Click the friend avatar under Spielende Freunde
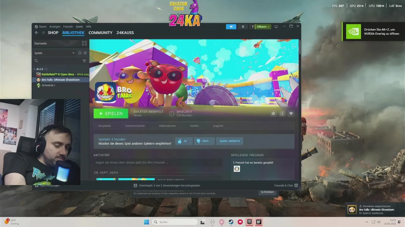Viewport: 405px width, 227px height. coord(237,169)
